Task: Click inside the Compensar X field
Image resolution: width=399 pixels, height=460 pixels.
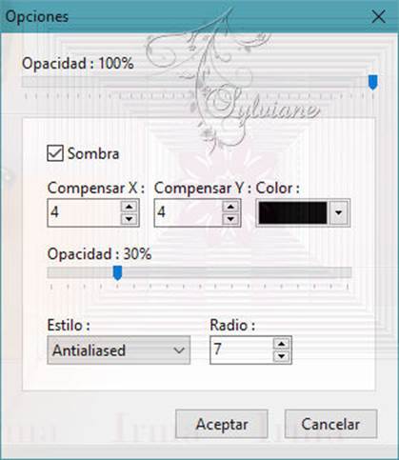Action: pyautogui.click(x=84, y=212)
